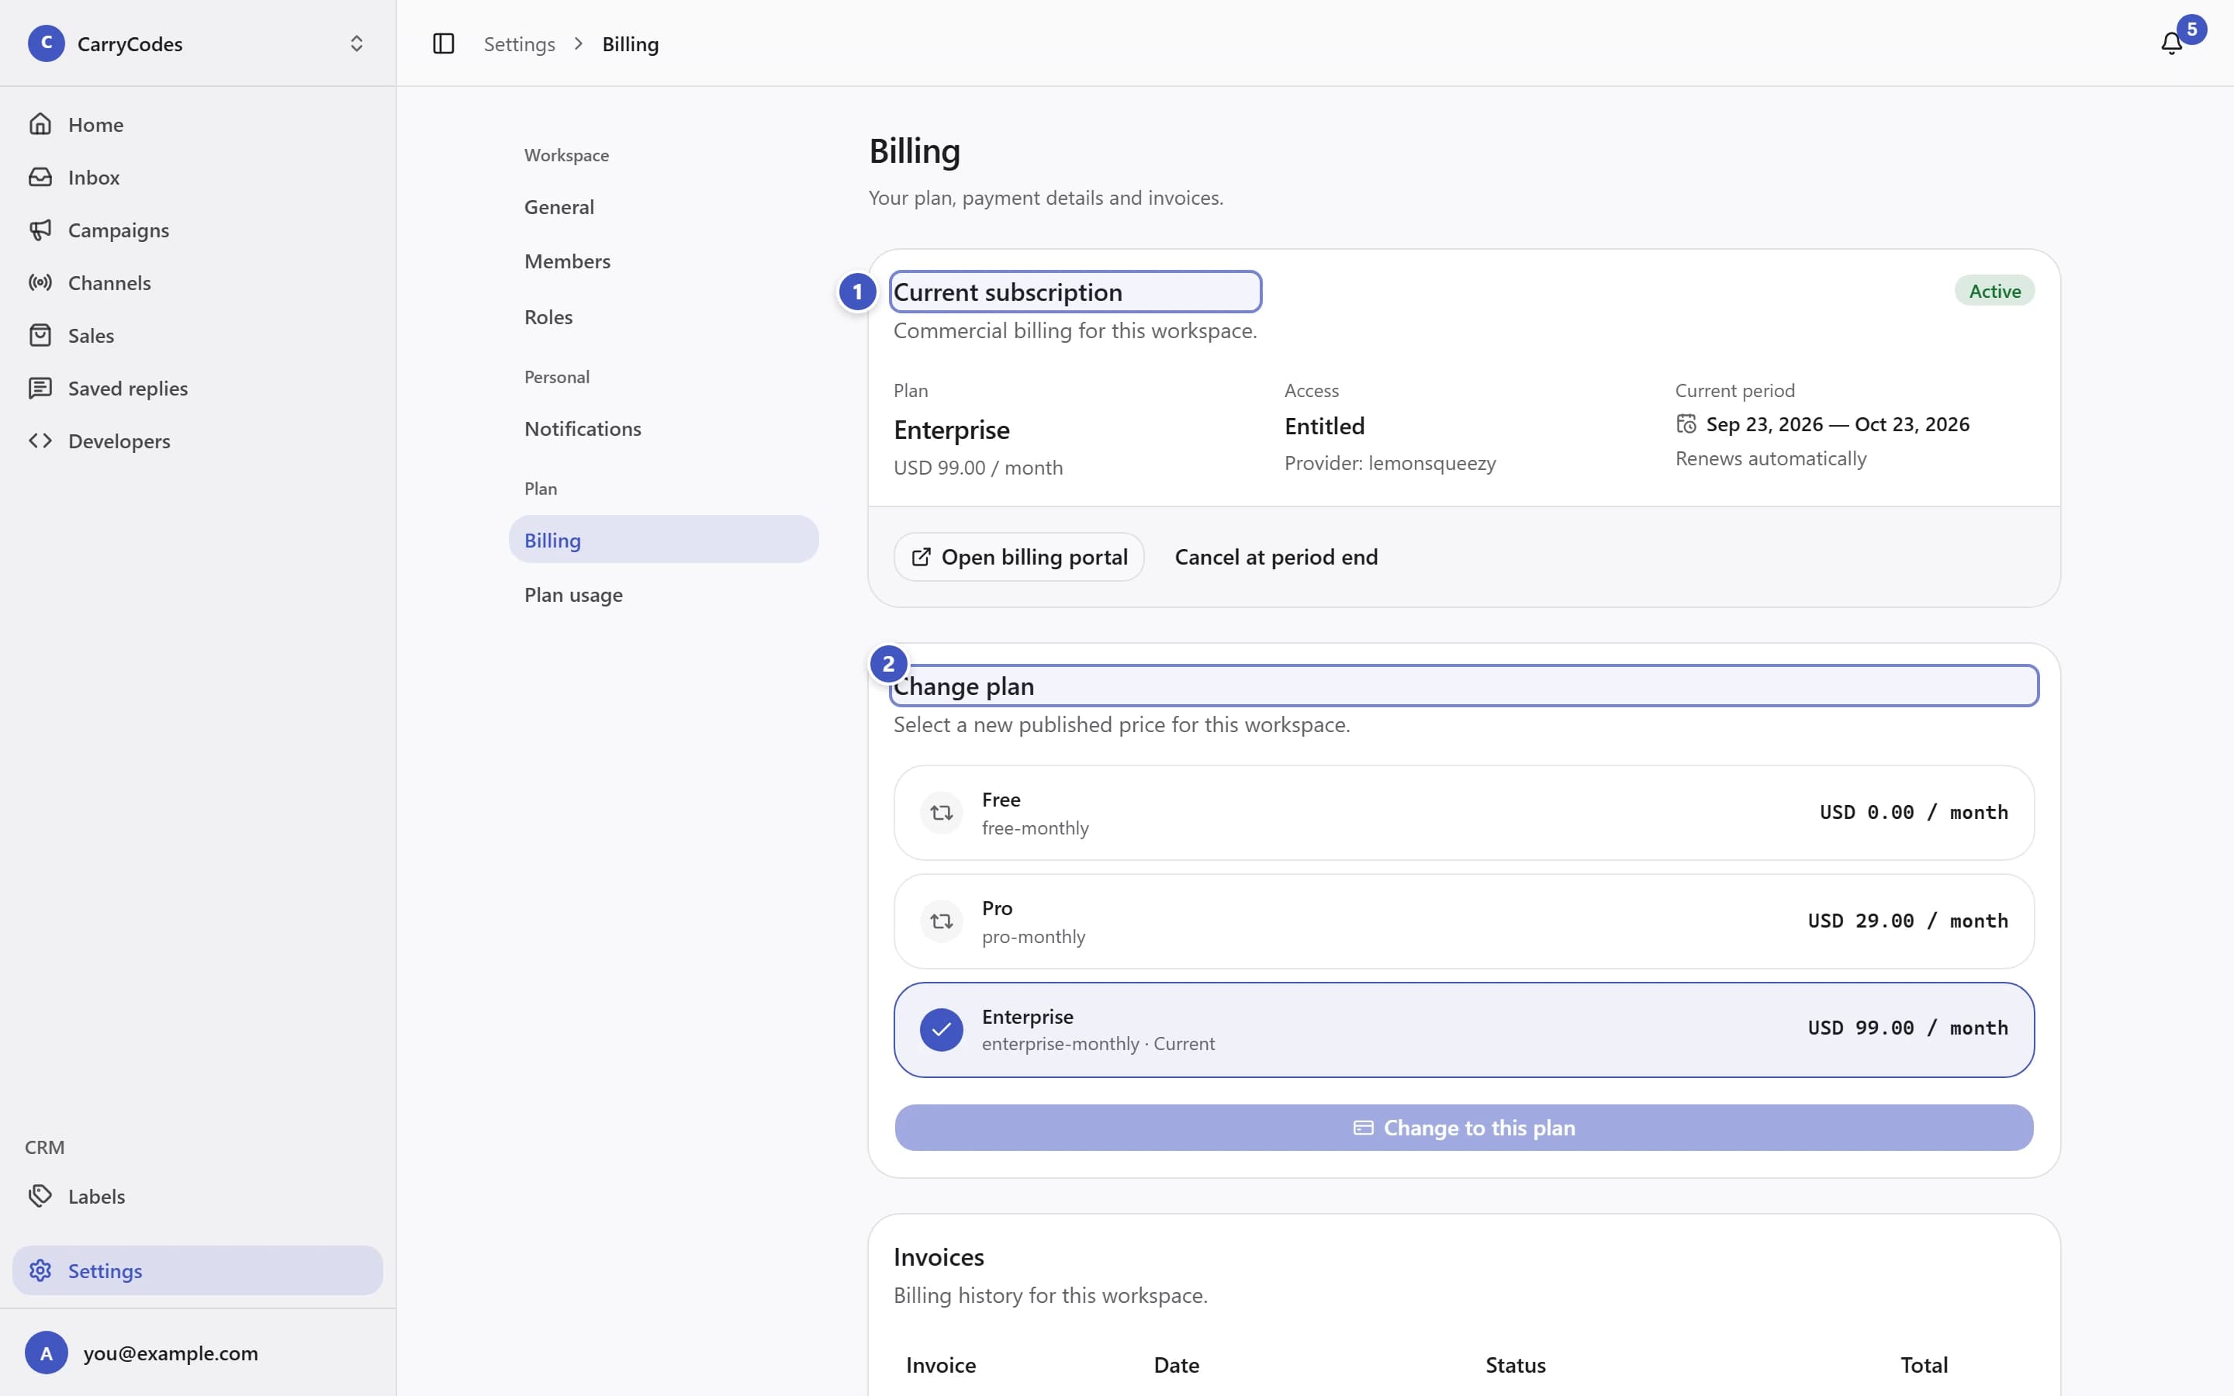The height and width of the screenshot is (1396, 2234).
Task: Click the calendar icon beside current period
Action: (x=1686, y=423)
